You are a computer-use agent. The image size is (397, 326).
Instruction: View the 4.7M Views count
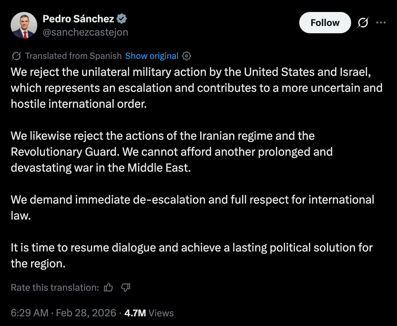(149, 313)
